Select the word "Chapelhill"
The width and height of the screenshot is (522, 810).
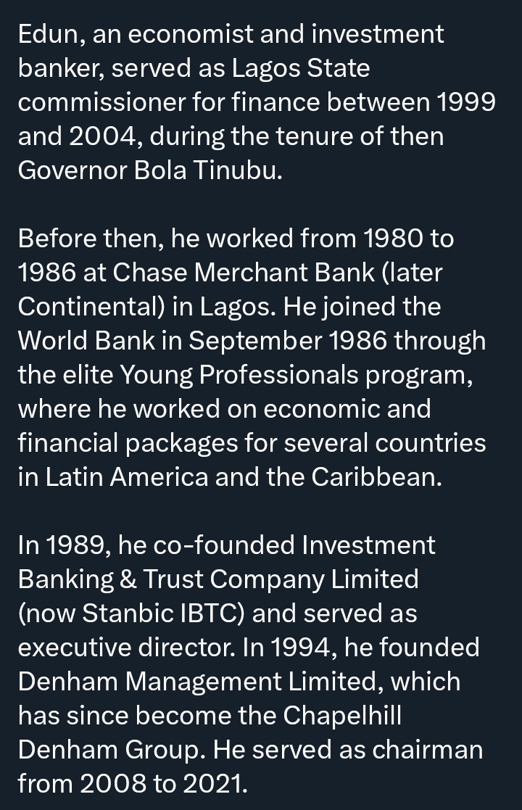click(341, 716)
